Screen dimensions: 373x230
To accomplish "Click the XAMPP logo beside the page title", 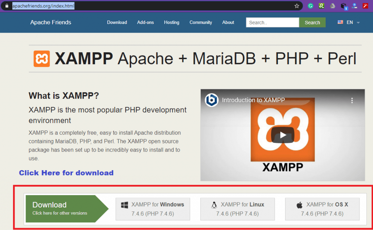I will 42,58.
